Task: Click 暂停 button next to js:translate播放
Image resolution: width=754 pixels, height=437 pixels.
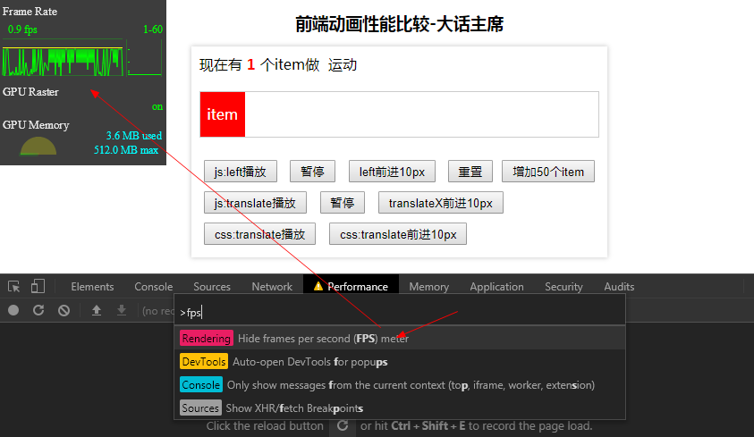Action: click(343, 203)
